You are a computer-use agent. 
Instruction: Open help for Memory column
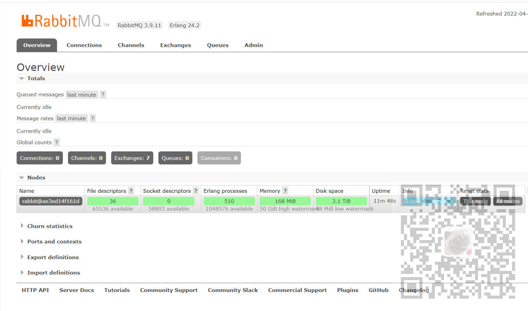pos(285,191)
